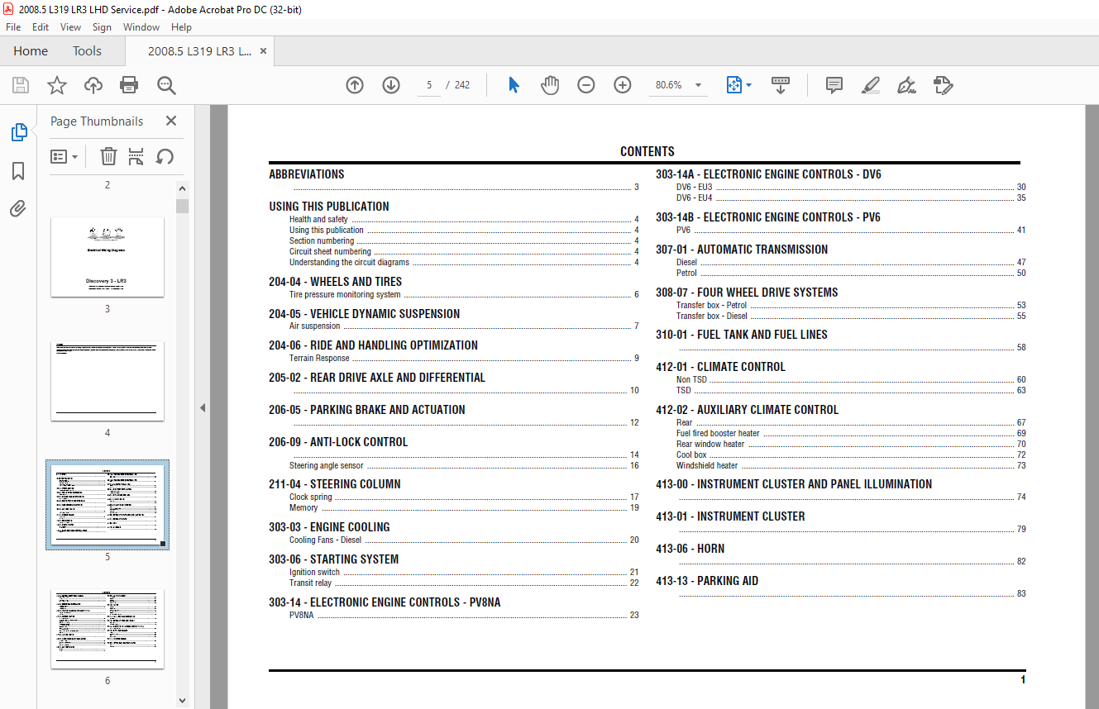Select the Highlight text pen tool
The height and width of the screenshot is (709, 1099).
point(870,85)
